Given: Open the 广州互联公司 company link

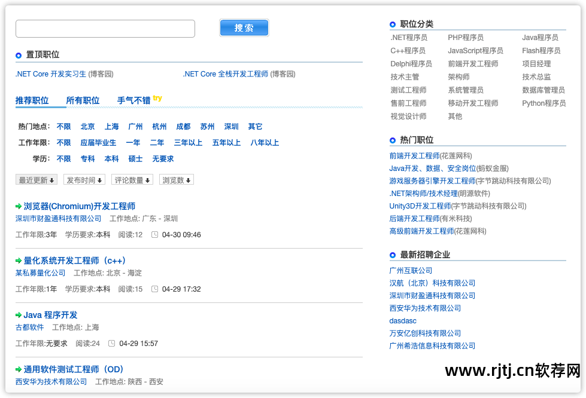Looking at the screenshot, I should click(412, 270).
